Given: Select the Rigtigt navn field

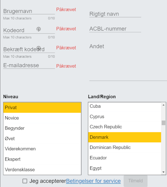Looking at the screenshot, I should (x=115, y=14).
